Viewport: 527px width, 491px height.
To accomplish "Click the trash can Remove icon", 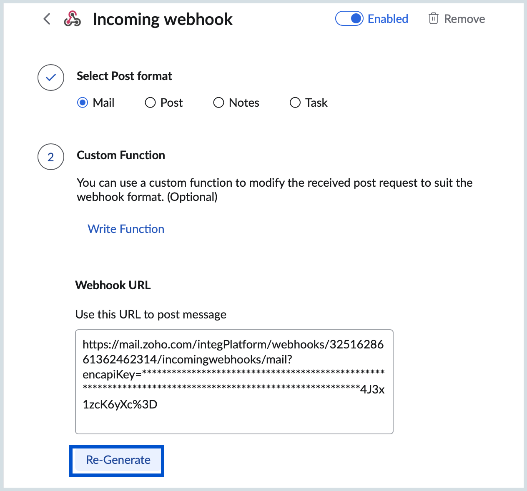I will tap(433, 19).
